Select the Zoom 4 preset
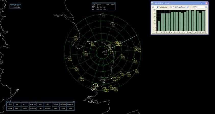Viewport: 215px width, 114px height. coord(10,108)
